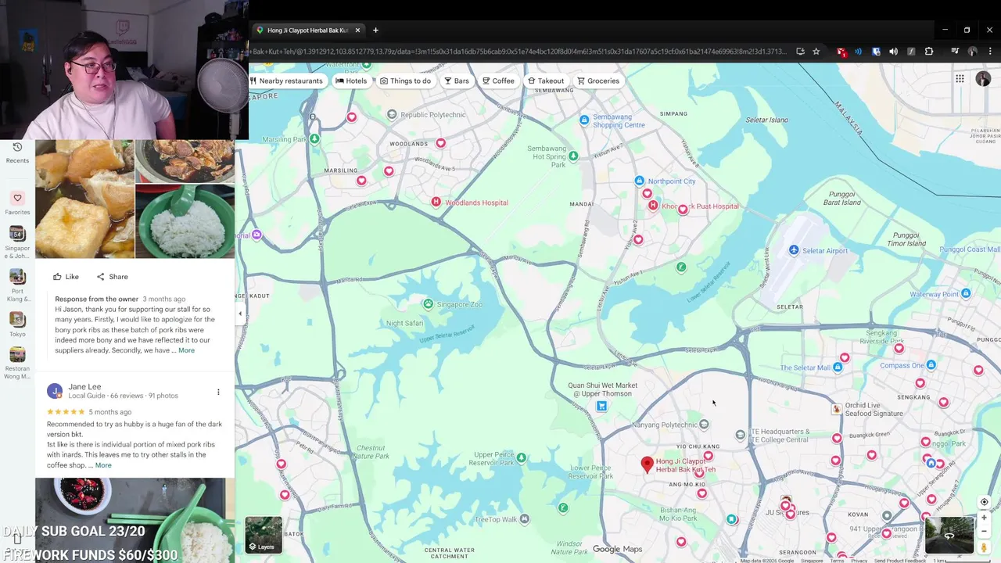Select the TreeTop Walk marker
Viewport: 1001px width, 563px height.
(524, 518)
